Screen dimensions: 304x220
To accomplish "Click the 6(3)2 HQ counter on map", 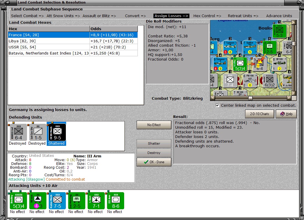I will coord(269,81).
